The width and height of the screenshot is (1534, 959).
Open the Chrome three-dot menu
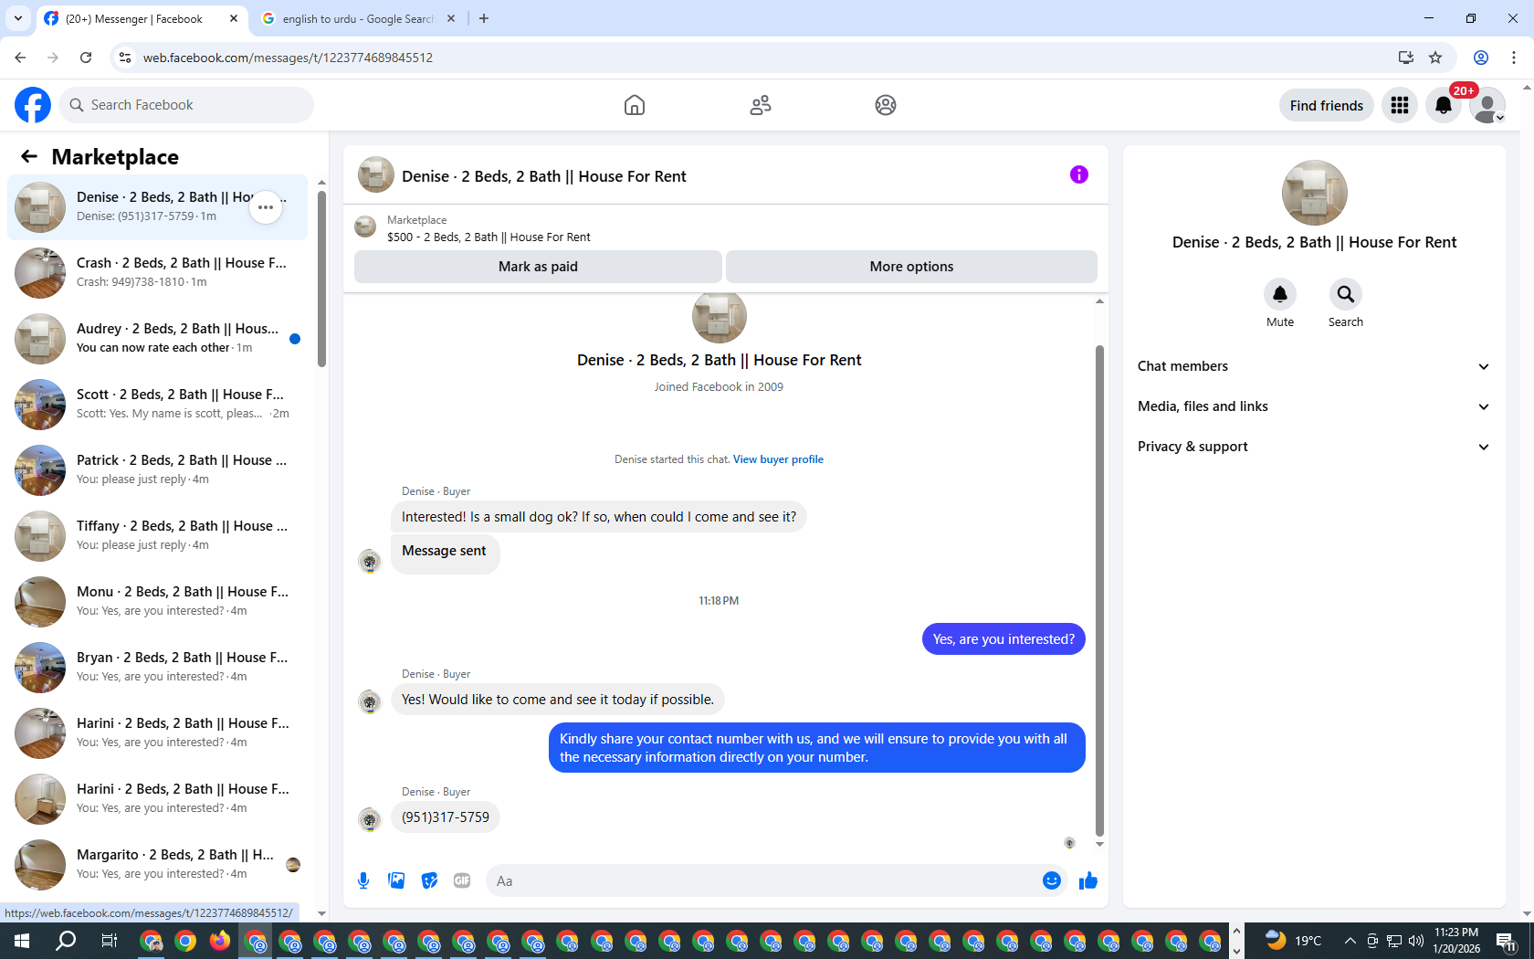1514,58
